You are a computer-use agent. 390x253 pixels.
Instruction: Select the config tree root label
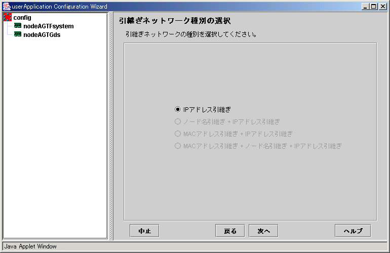point(22,18)
